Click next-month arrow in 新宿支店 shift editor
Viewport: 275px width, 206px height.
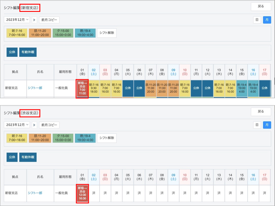point(35,20)
